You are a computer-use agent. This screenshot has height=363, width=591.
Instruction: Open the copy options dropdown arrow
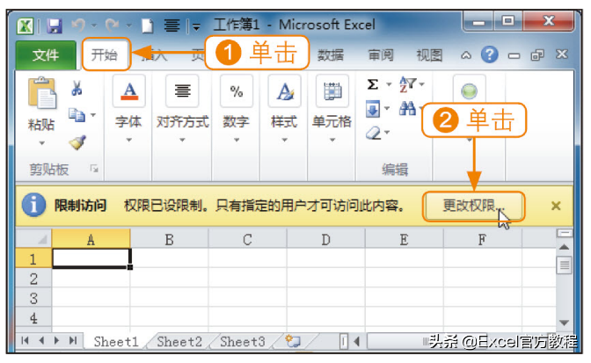[93, 115]
